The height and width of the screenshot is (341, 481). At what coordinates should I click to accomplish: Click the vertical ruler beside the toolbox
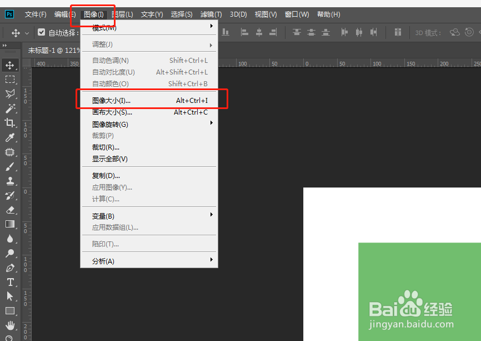[27, 204]
